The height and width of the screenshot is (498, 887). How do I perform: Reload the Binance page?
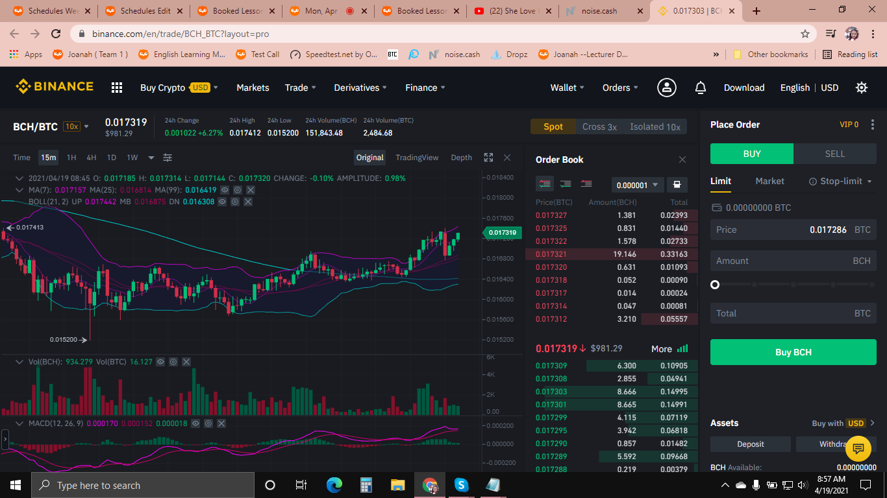pyautogui.click(x=56, y=34)
